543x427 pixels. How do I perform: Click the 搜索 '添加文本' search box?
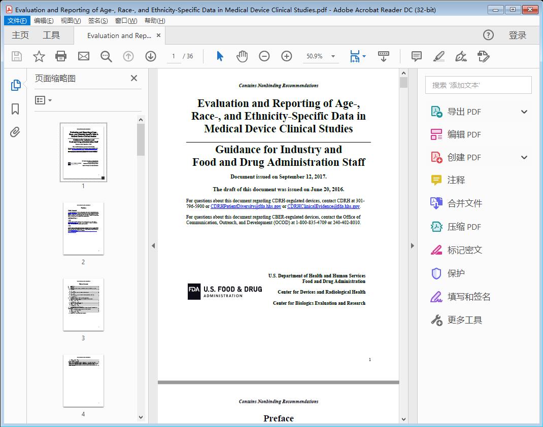coord(478,85)
